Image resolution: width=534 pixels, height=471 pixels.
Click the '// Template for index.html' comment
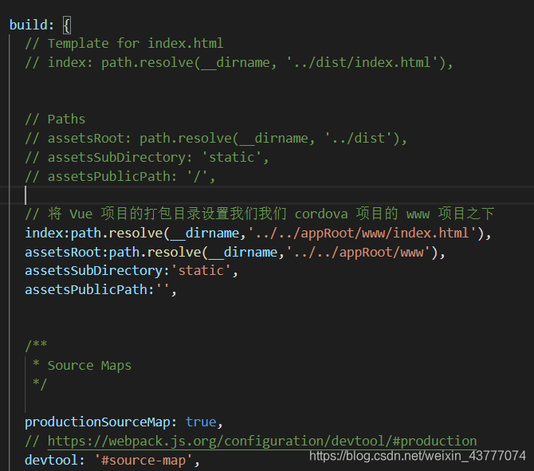click(124, 44)
